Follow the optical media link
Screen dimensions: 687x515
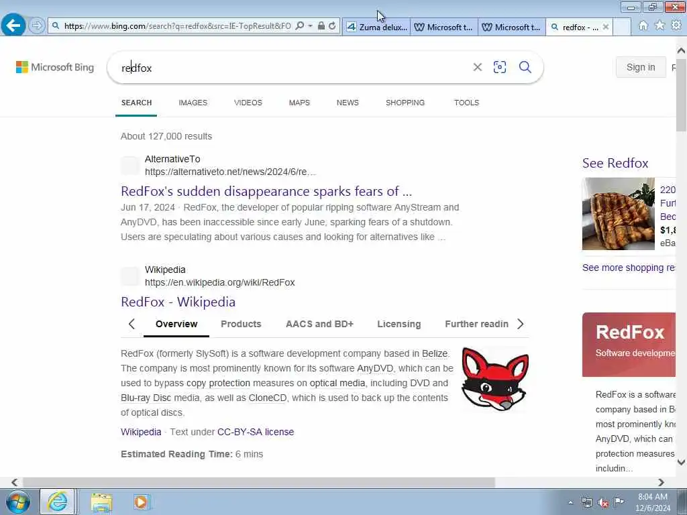coord(337,383)
